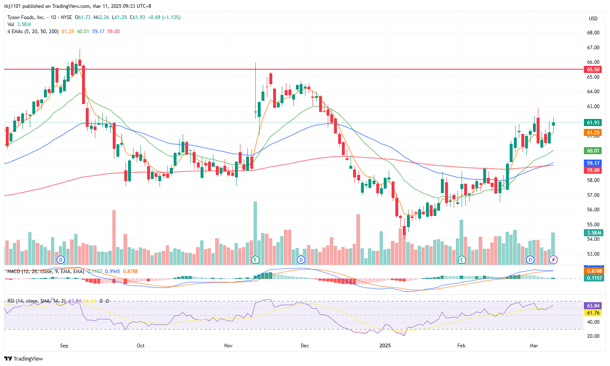Click 63.00 on the price scale
Image resolution: width=610 pixels, height=366 pixels.
point(593,107)
